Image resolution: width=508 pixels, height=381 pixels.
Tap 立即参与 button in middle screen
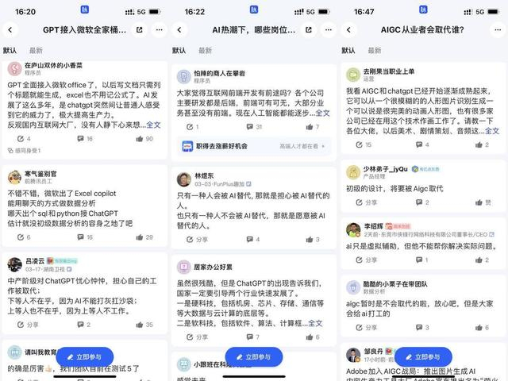point(254,357)
